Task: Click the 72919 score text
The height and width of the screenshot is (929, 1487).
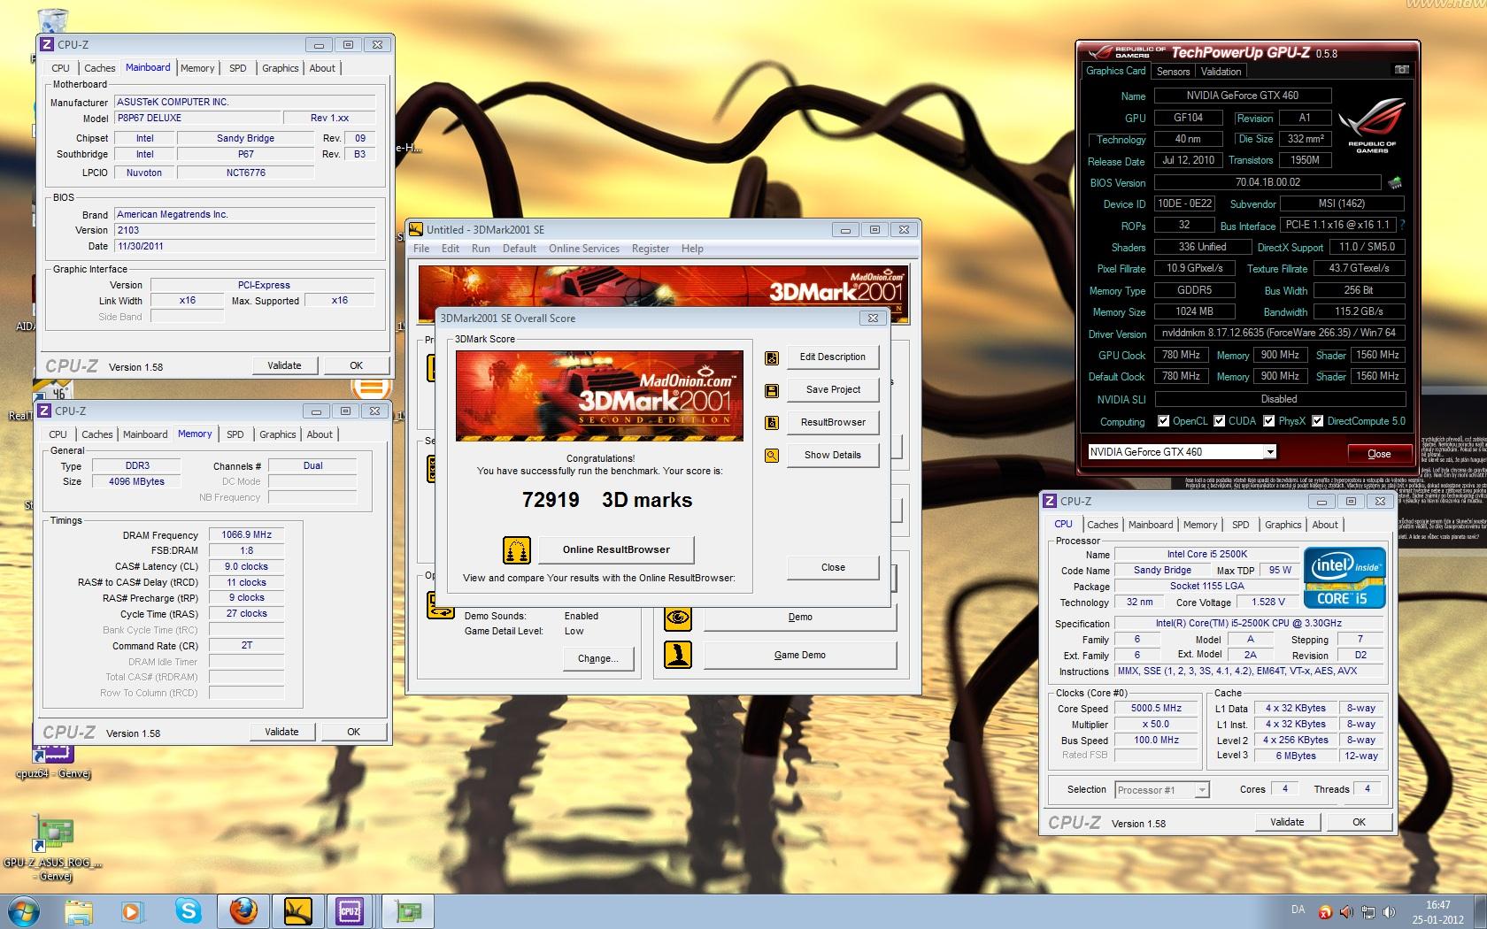Action: coord(551,501)
